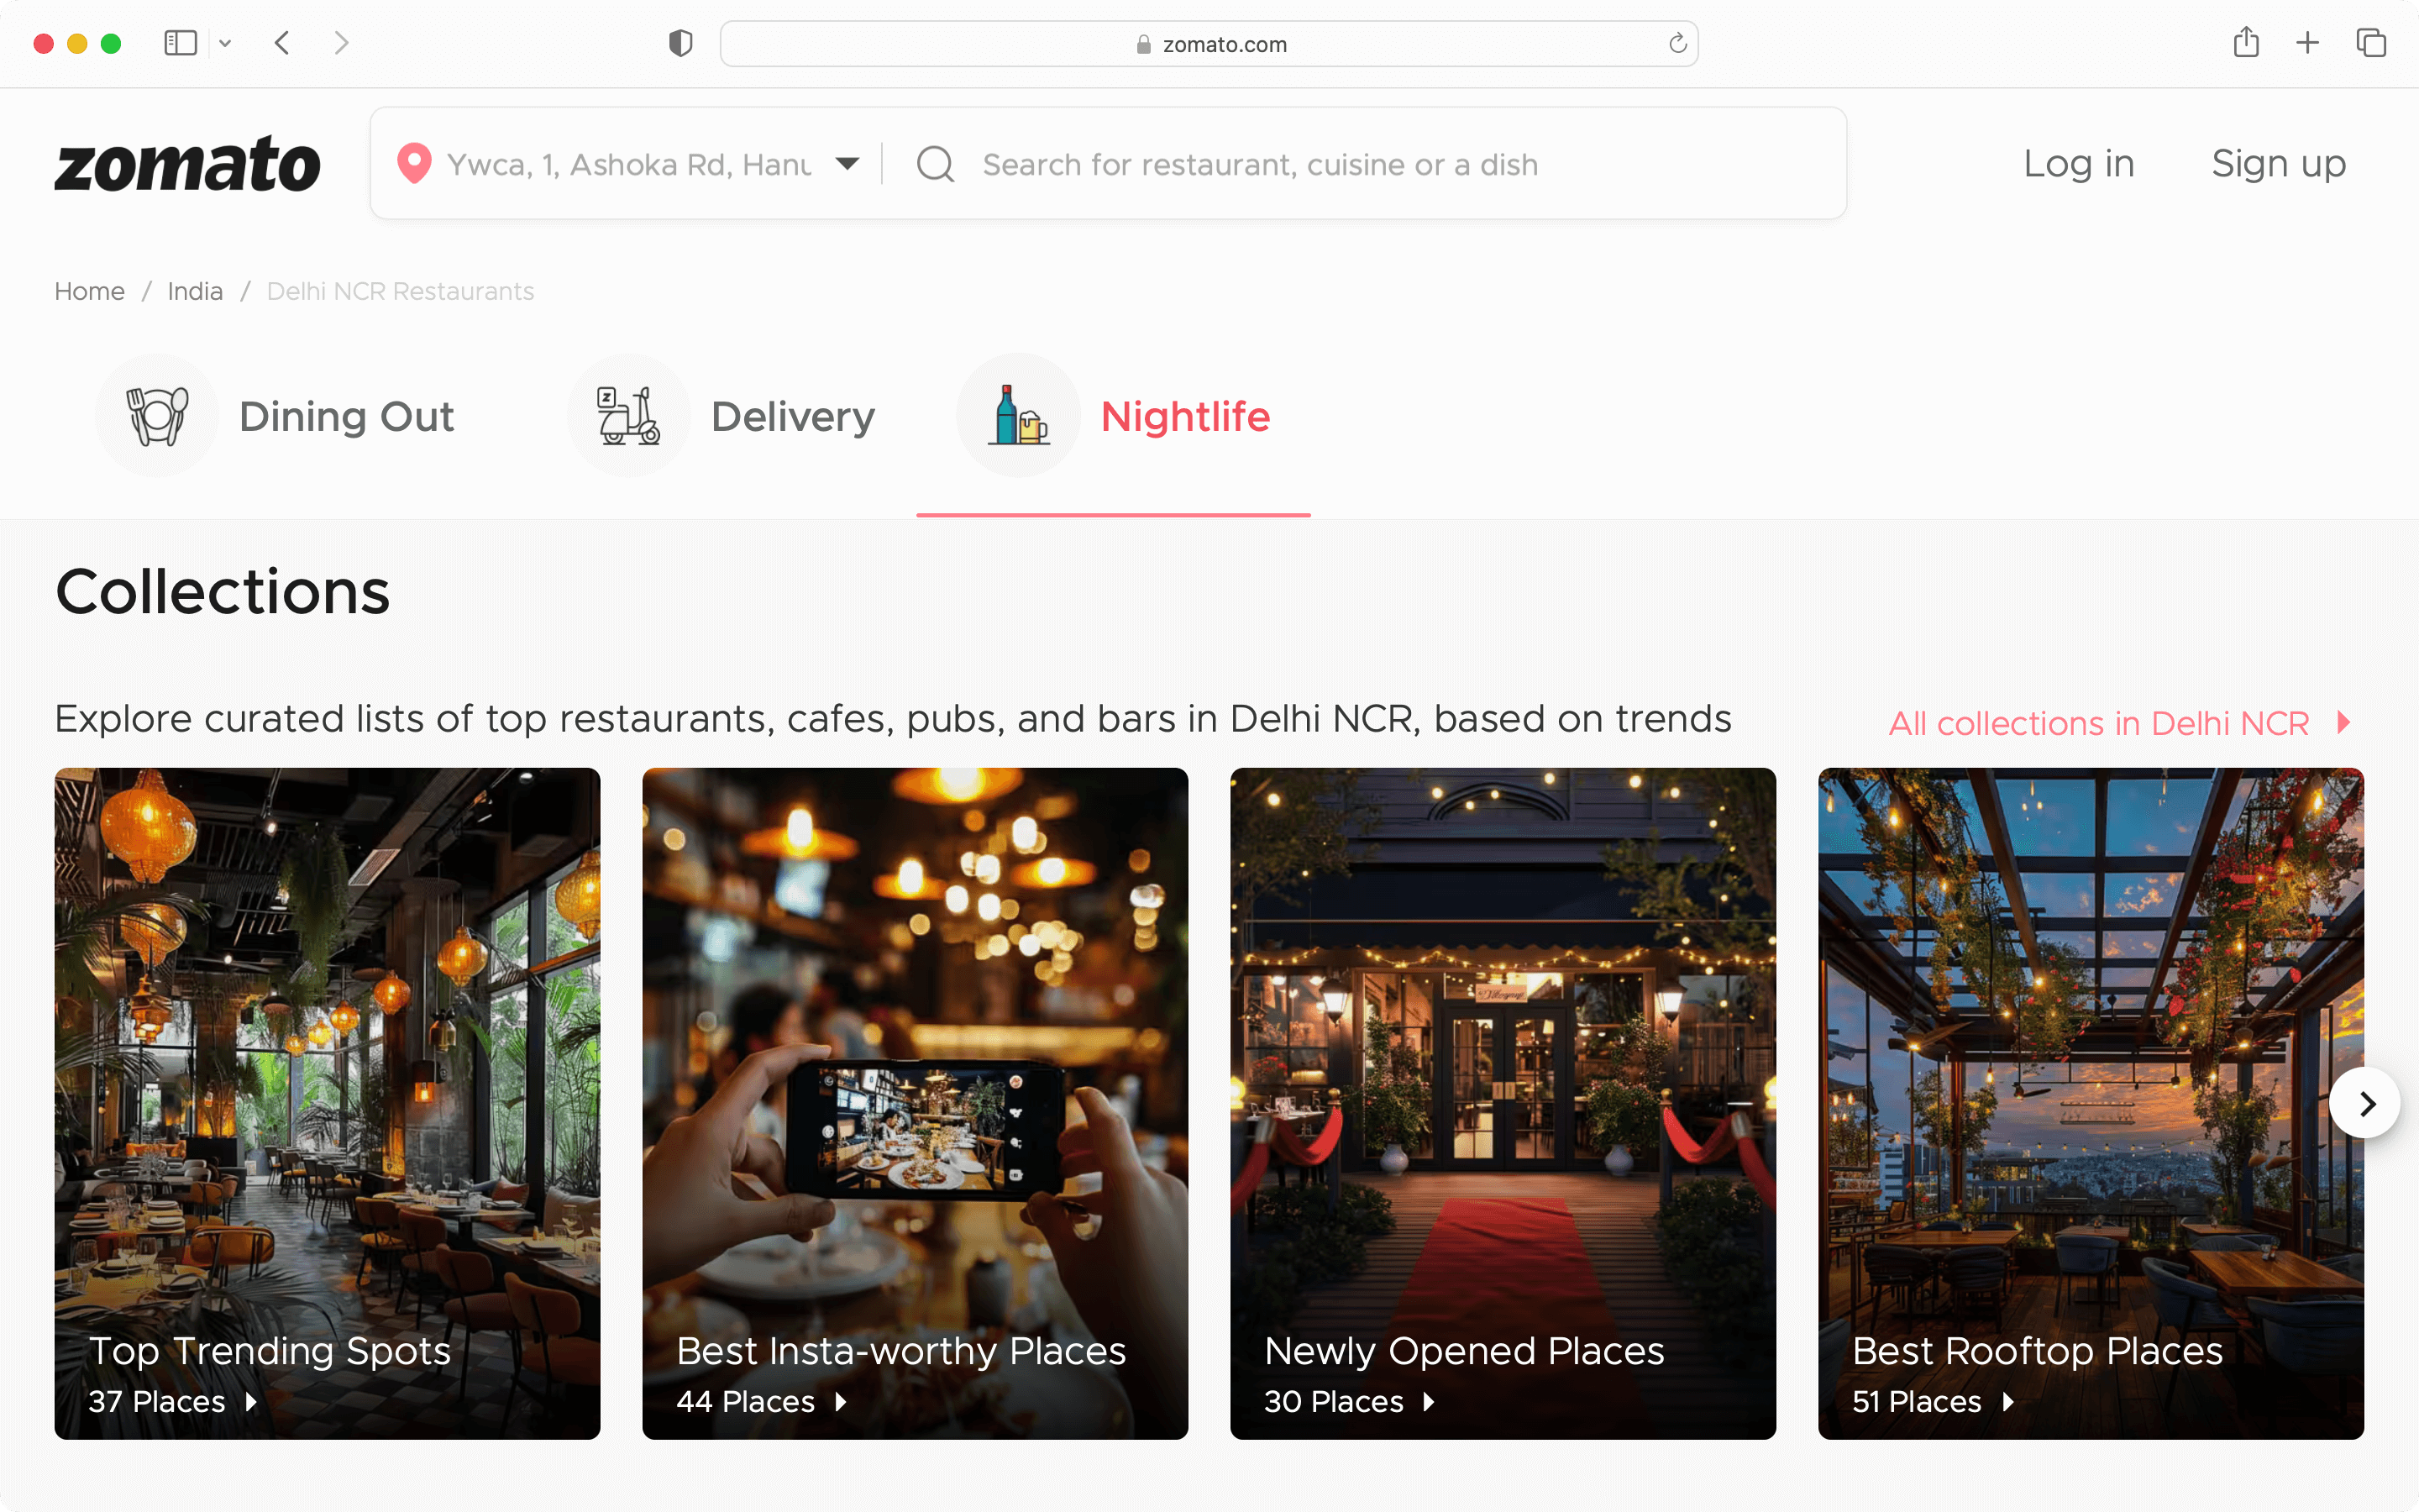Switch to the Dining Out tab
This screenshot has height=1512, width=2419.
pos(346,416)
